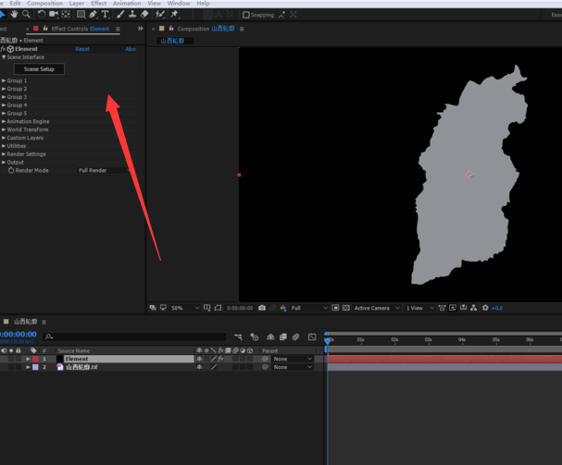Expand World Transform section

pos(4,129)
